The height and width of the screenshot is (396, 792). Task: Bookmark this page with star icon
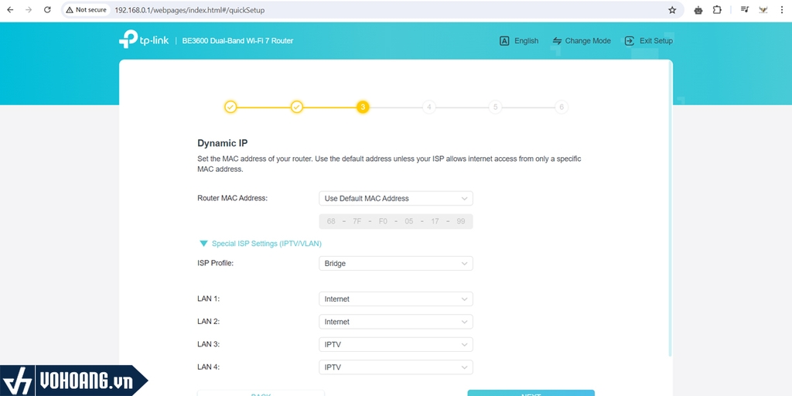672,9
